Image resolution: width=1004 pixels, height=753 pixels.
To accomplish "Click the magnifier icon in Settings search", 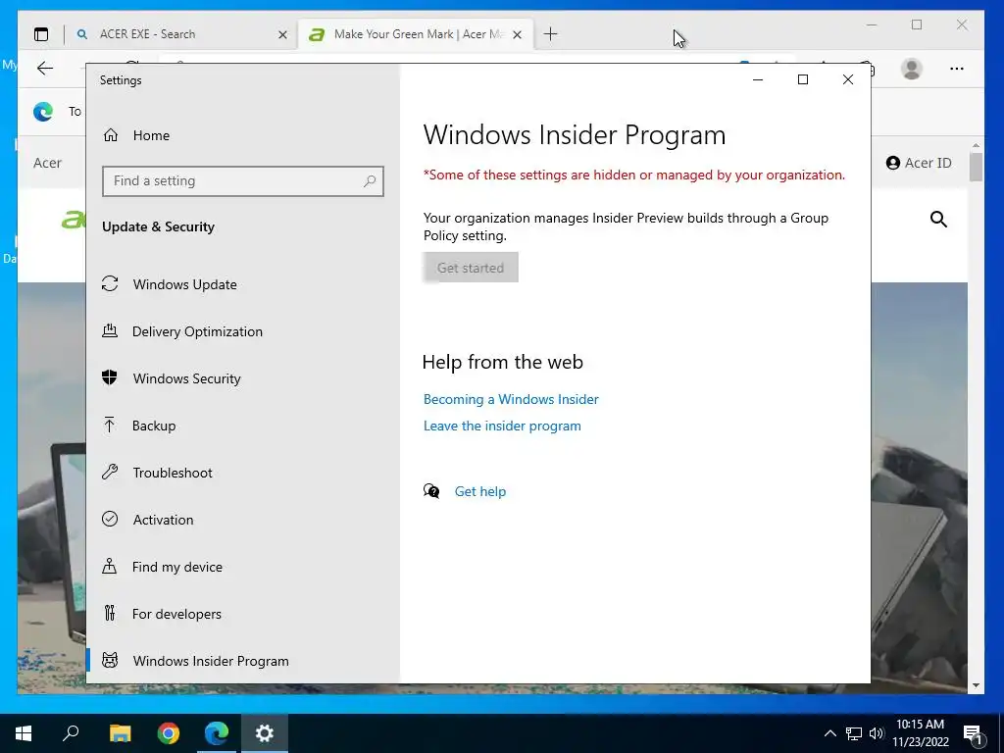I will click(370, 181).
